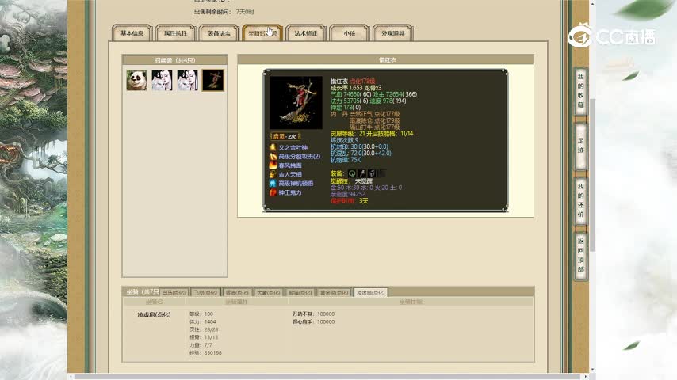Screen dimensions: 677x380
Task: Select the third summon portrait (woman with cat)
Action: pos(187,80)
